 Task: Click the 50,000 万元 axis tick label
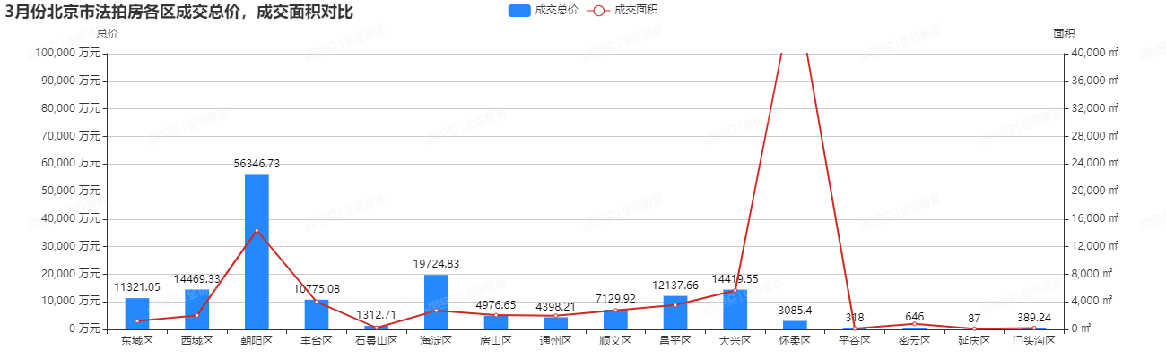coord(72,192)
